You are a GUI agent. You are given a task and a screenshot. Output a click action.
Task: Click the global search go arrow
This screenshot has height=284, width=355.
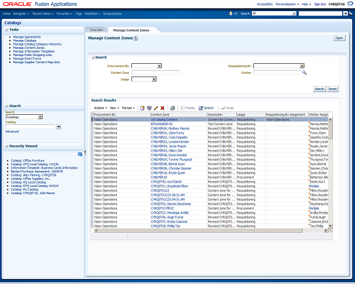345,13
